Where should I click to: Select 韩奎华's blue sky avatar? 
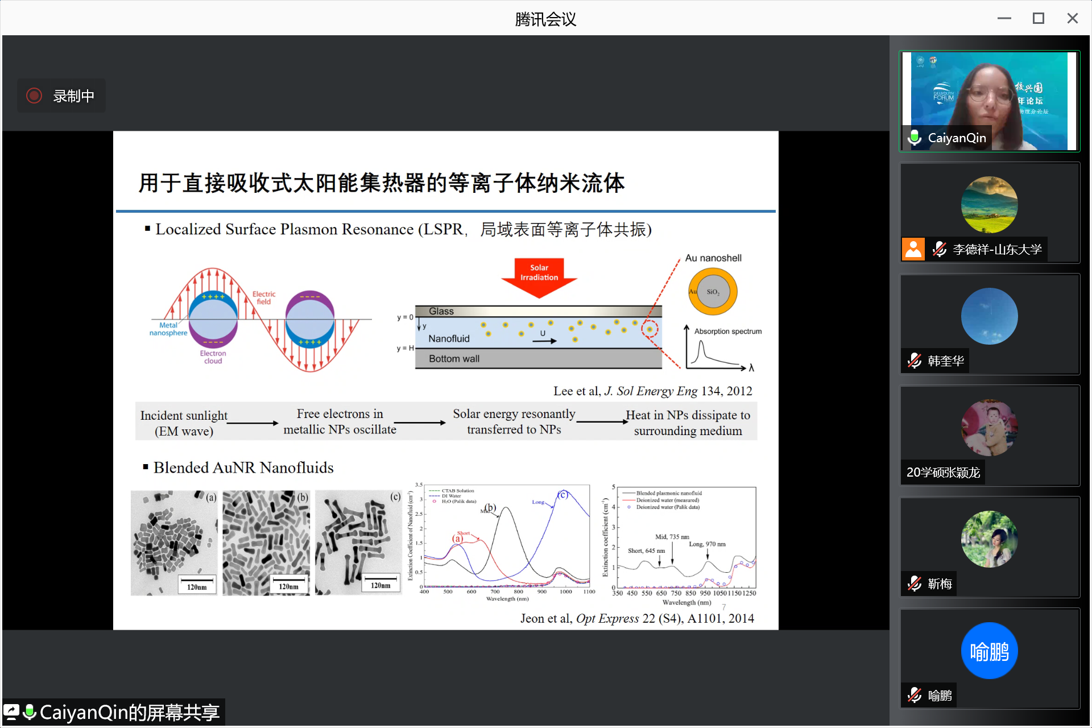[989, 316]
